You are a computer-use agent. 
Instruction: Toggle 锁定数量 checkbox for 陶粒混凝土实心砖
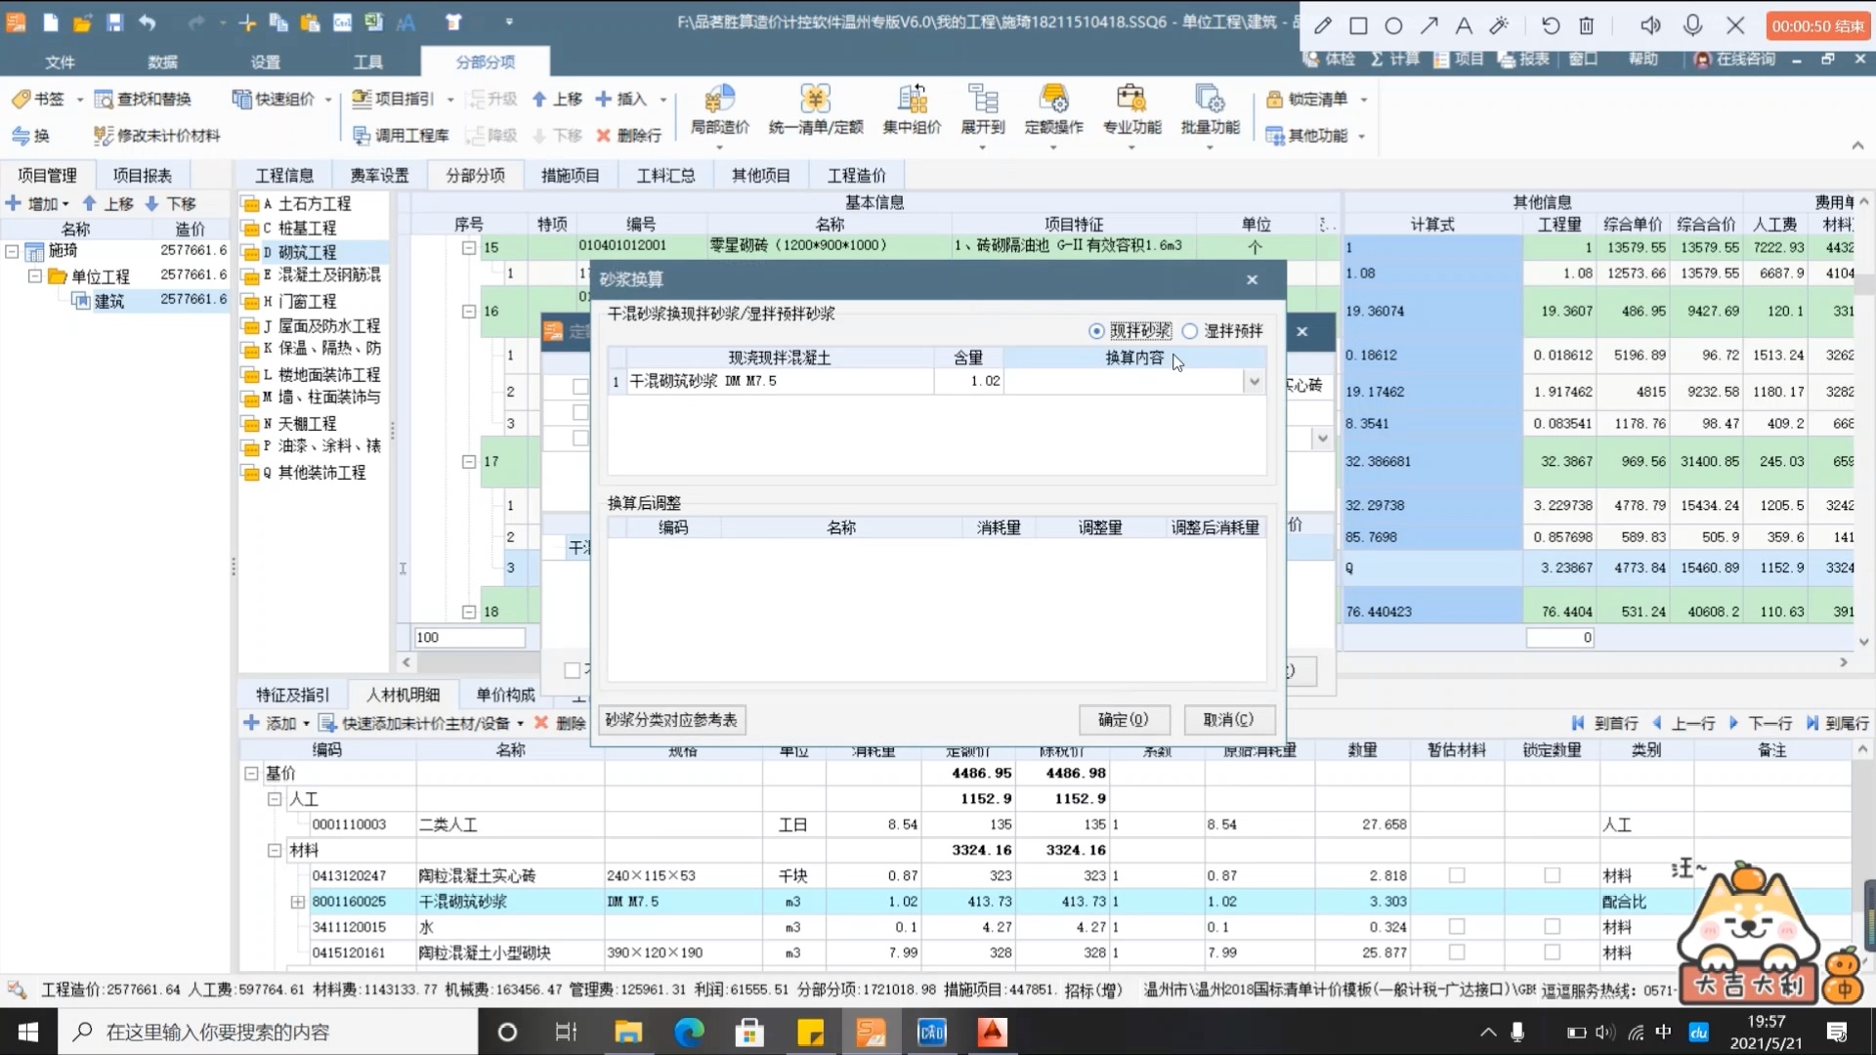(x=1552, y=875)
